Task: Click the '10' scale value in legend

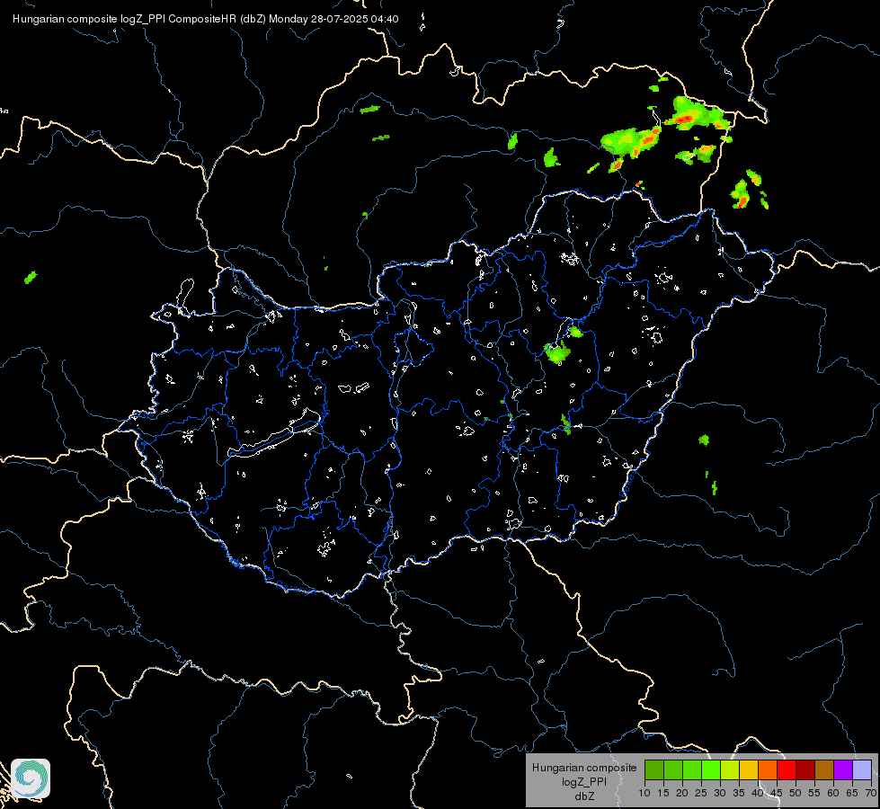Action: [x=644, y=793]
